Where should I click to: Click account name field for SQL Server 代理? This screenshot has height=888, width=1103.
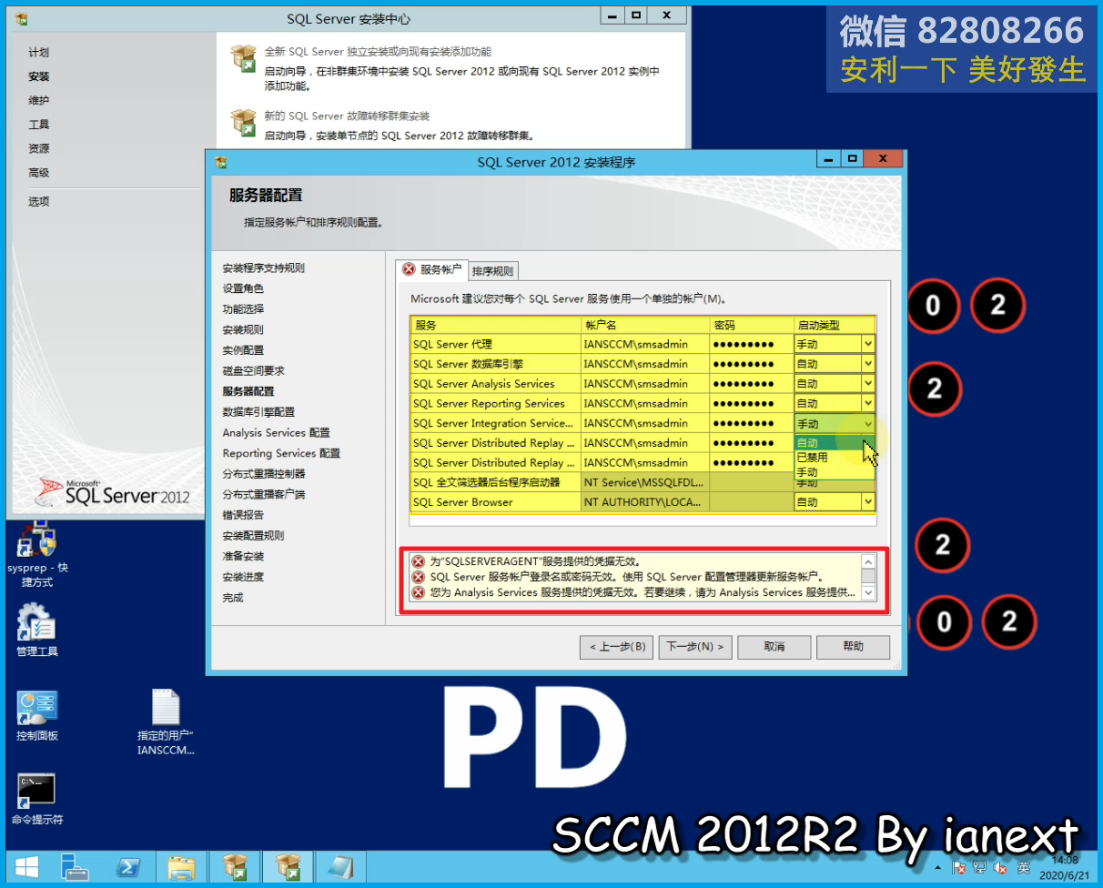click(645, 344)
